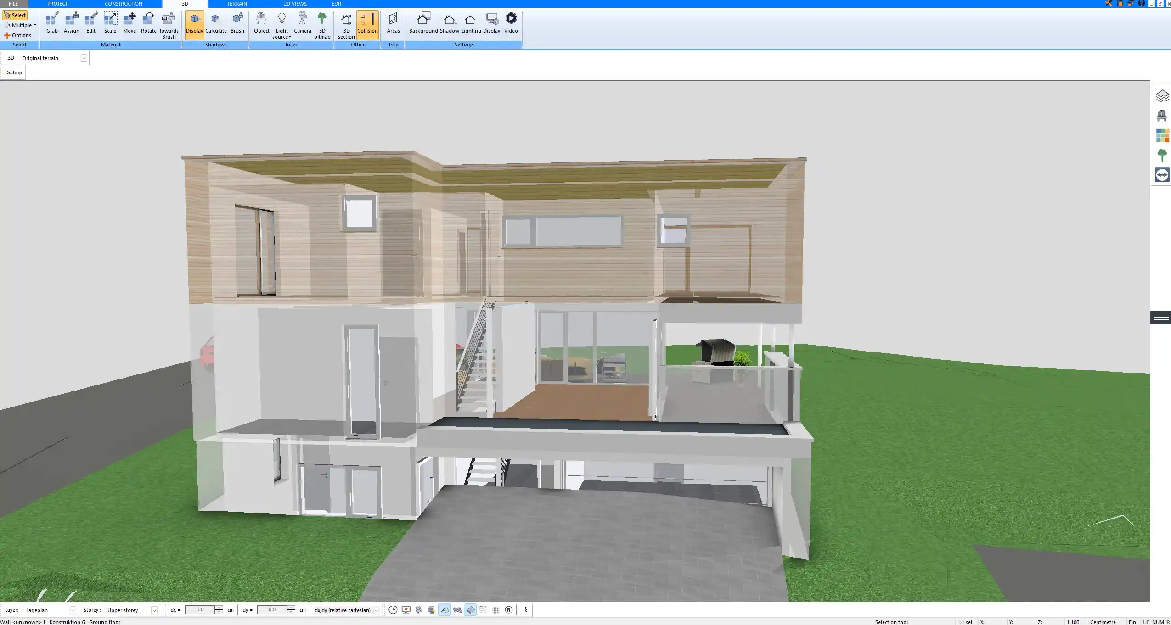The image size is (1171, 625).
Task: Select the Rotate material tool
Action: click(x=149, y=23)
